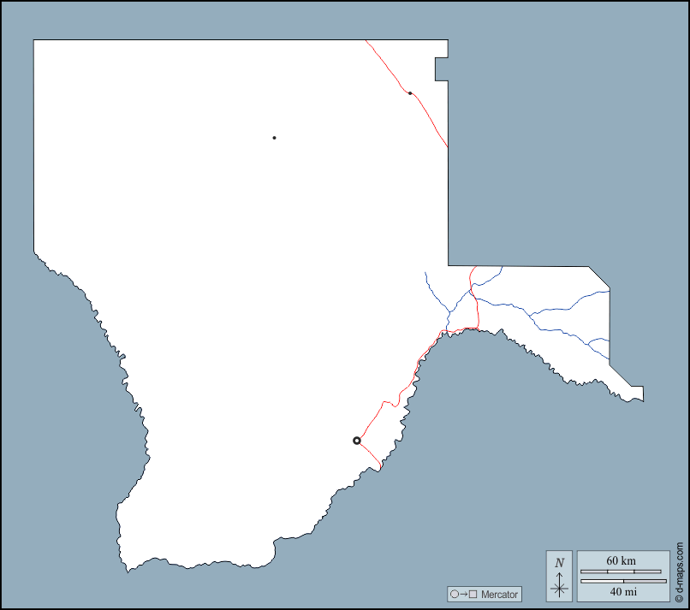This screenshot has height=610, width=690.
Task: Click the "40 mi" text label
Action: click(622, 592)
